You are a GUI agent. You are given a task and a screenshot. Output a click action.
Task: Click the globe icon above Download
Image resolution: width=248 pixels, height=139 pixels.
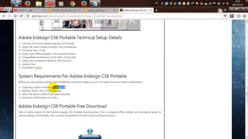(x=90, y=131)
